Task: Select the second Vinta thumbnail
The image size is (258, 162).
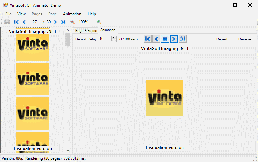Action: click(x=33, y=79)
